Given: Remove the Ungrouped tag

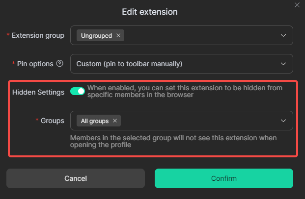Looking at the screenshot, I should coord(118,36).
